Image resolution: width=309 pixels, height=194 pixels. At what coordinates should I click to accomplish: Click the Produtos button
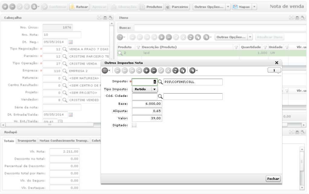point(151,7)
